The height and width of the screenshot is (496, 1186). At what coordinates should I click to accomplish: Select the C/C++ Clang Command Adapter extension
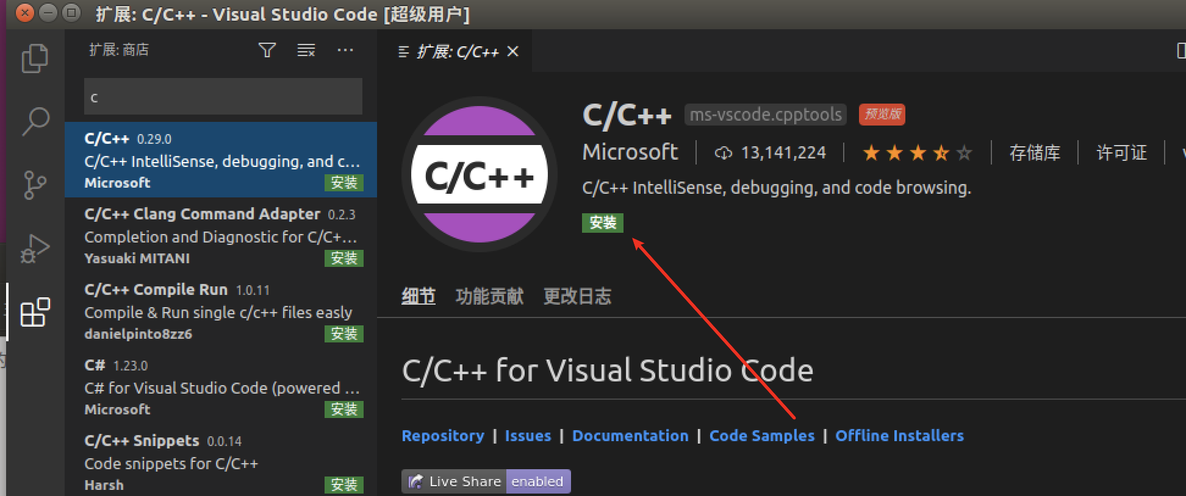tap(221, 235)
